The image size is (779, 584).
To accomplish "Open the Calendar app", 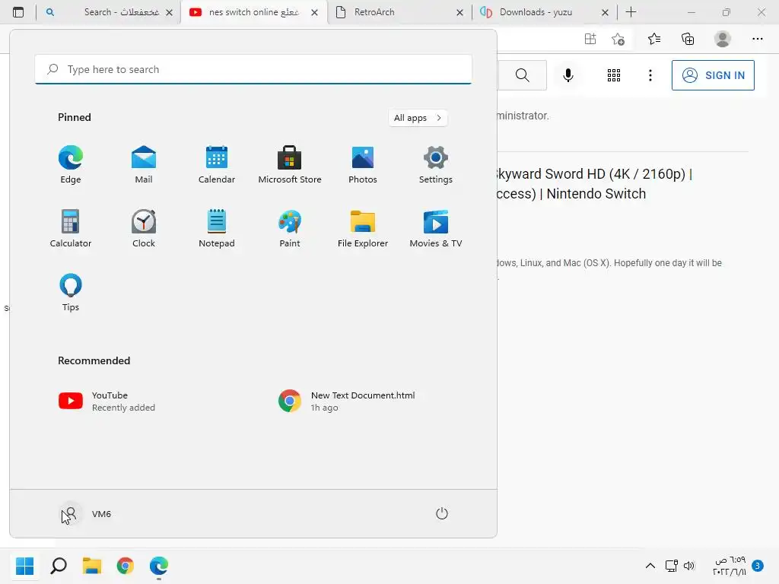I will click(x=217, y=165).
